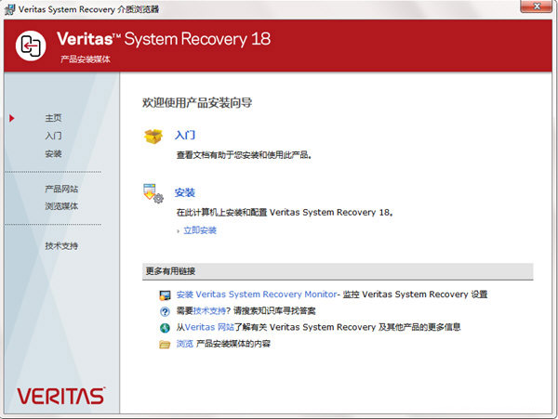This screenshot has height=419, width=558.
Task: Click the small arrow before 立即安装
Action: coord(179,231)
